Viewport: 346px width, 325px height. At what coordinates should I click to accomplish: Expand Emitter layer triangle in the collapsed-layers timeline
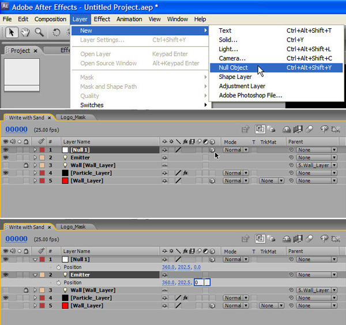[x=35, y=158]
